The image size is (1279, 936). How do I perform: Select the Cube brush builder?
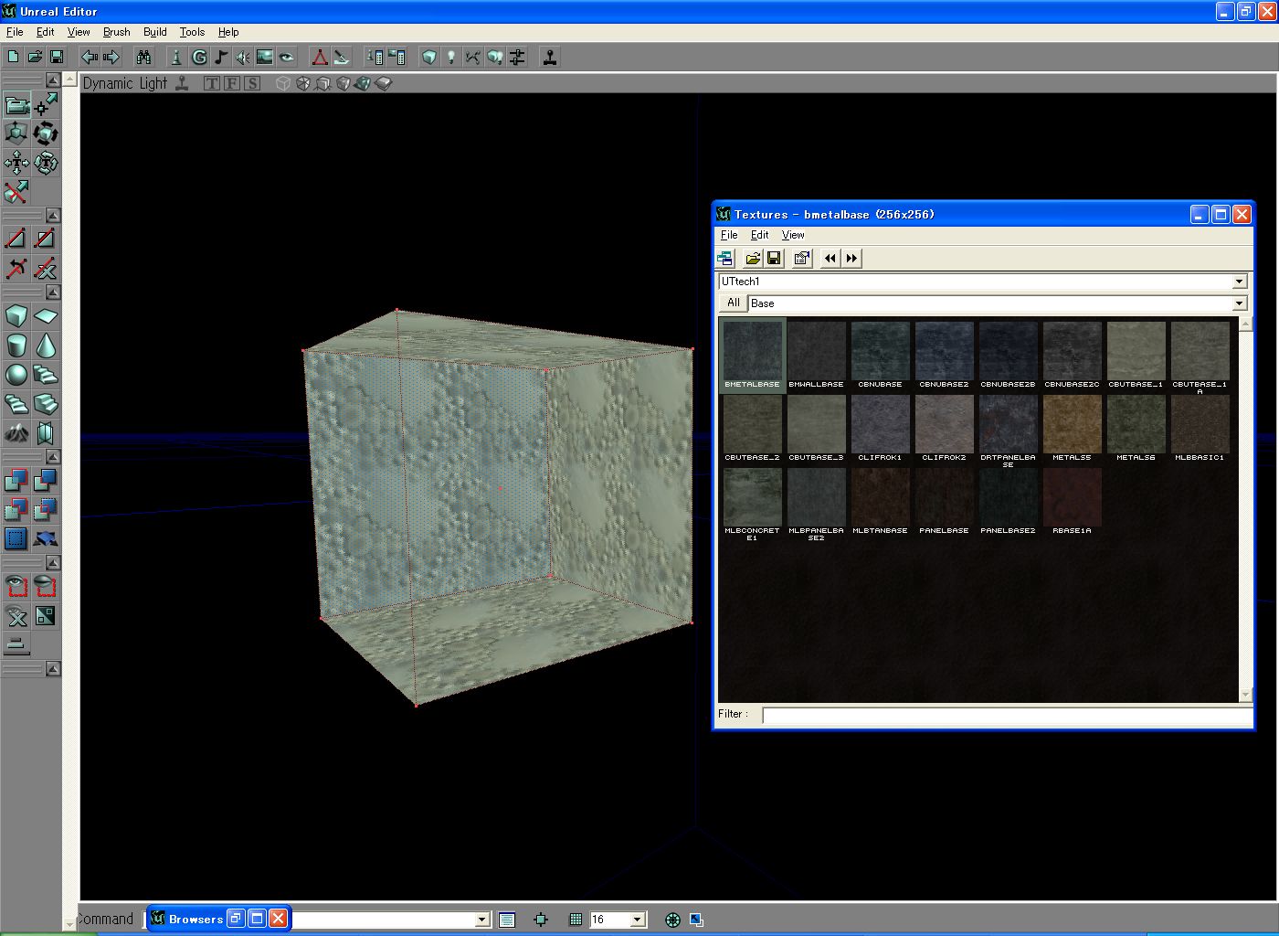[x=16, y=317]
